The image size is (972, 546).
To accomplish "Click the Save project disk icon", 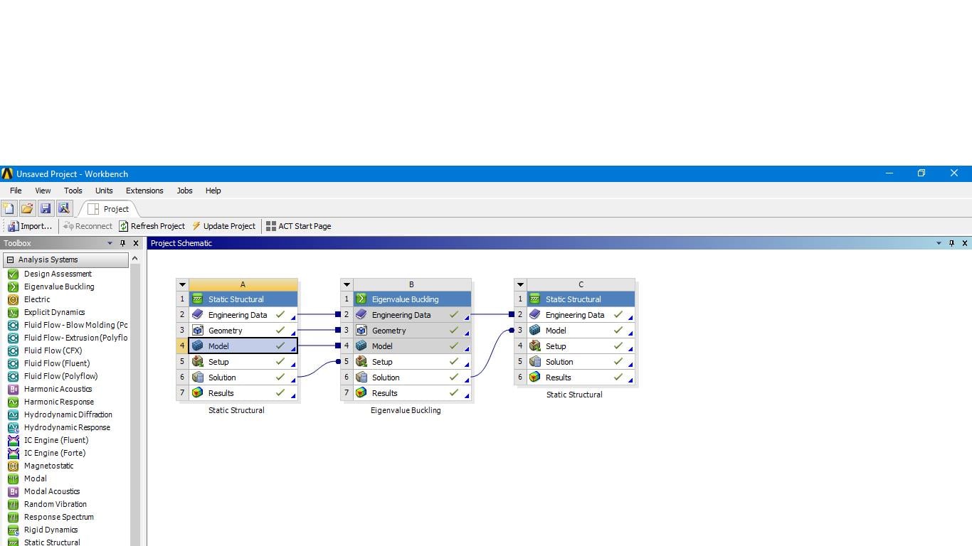I will pyautogui.click(x=46, y=208).
